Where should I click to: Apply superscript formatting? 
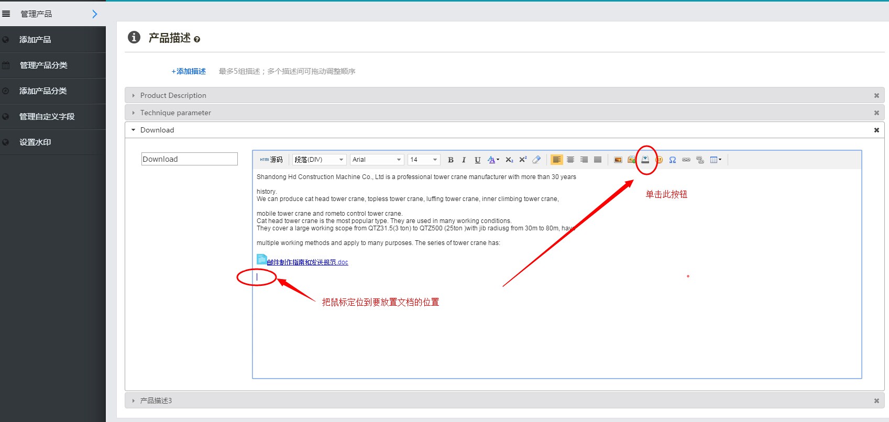[523, 160]
